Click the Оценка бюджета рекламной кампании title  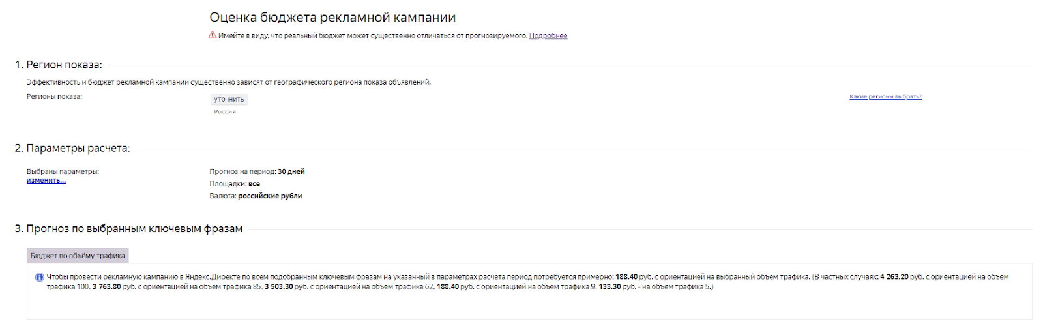point(332,18)
